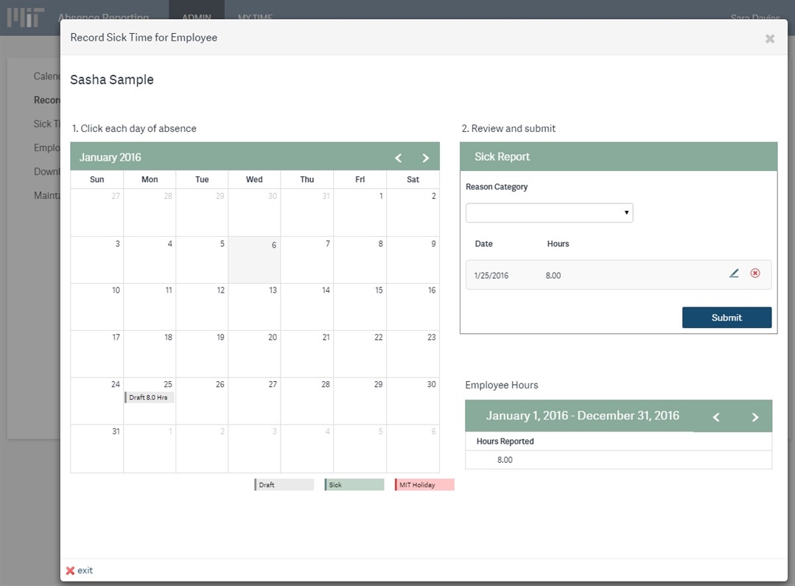Click the red X exit icon
This screenshot has width=795, height=586.
(x=71, y=571)
